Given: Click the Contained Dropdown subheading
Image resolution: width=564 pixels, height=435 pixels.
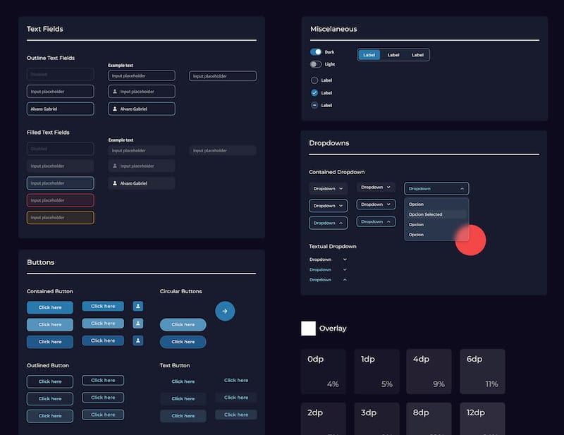Looking at the screenshot, I should (337, 172).
